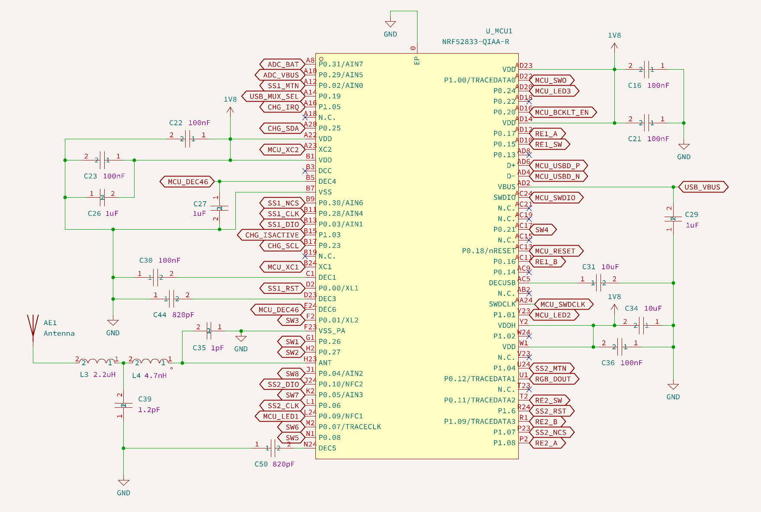Pick the C31 10uF capacitor symbol
The image size is (761, 512).
pos(598,283)
